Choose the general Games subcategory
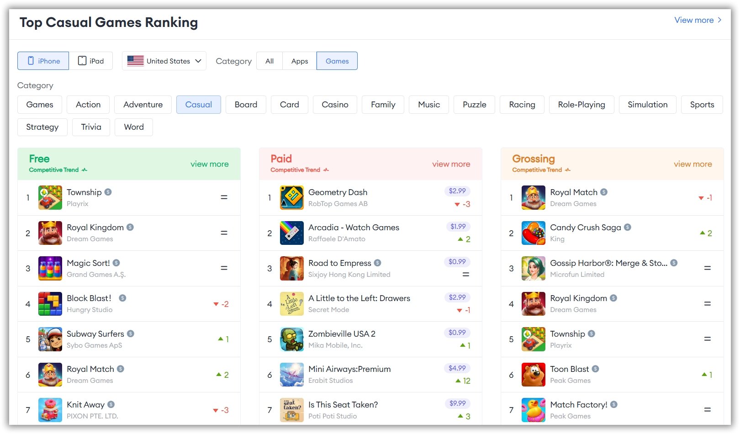Image resolution: width=740 pixels, height=434 pixels. click(40, 105)
